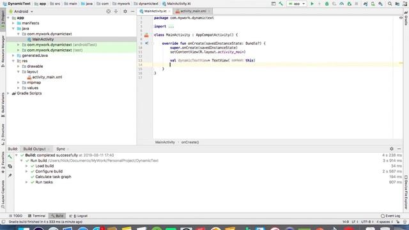Click the onCreate() editor breadcrumb

[x=190, y=142]
